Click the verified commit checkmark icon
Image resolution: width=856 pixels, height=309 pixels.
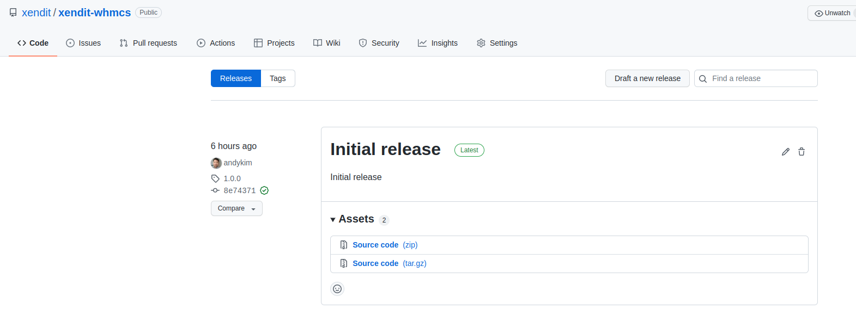click(264, 190)
